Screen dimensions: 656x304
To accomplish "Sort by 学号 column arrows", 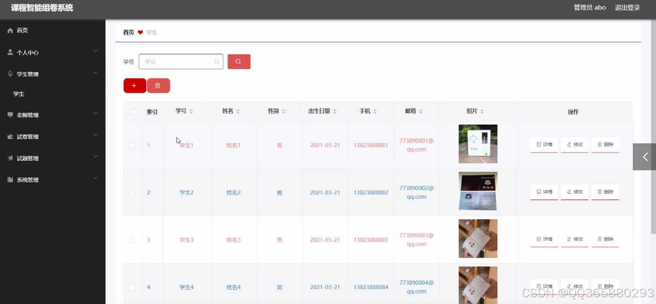I will [x=191, y=111].
